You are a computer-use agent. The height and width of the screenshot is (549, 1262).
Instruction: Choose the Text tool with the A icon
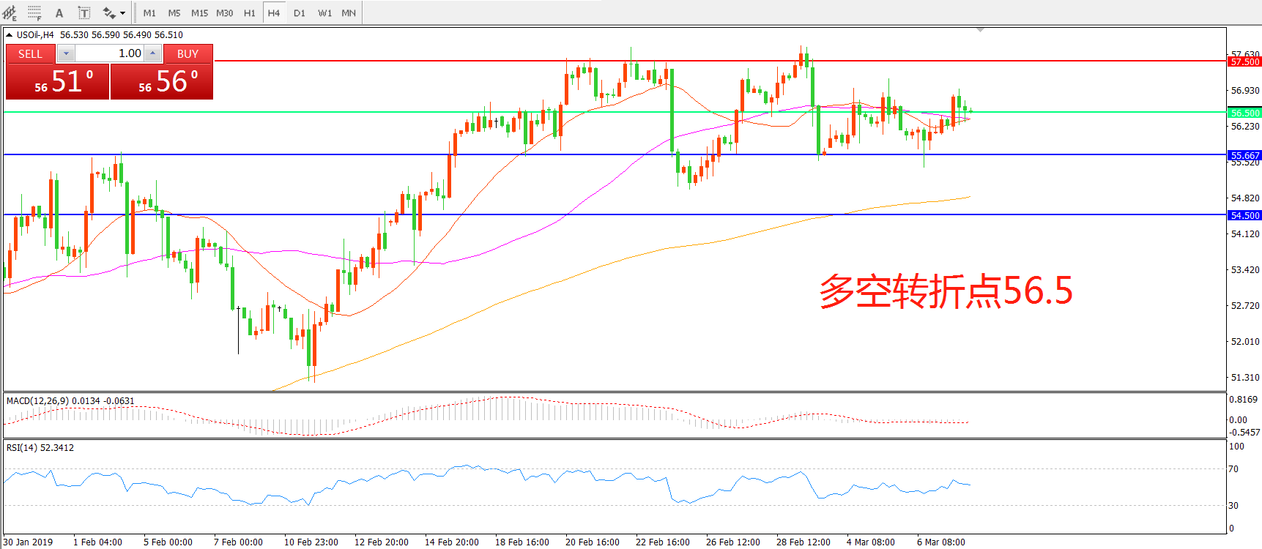[59, 13]
